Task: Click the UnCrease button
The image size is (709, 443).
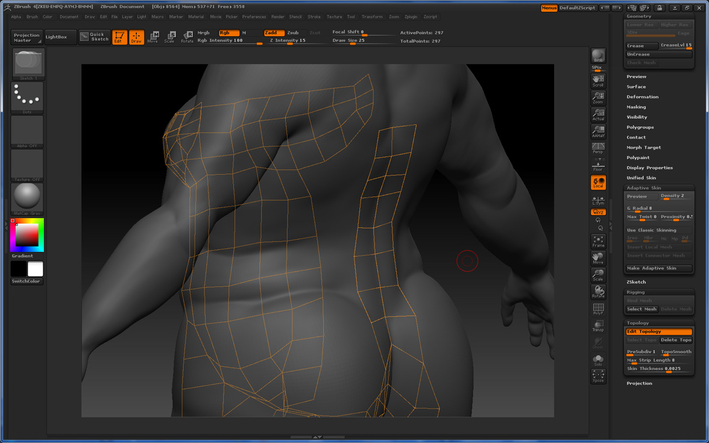Action: pyautogui.click(x=659, y=54)
